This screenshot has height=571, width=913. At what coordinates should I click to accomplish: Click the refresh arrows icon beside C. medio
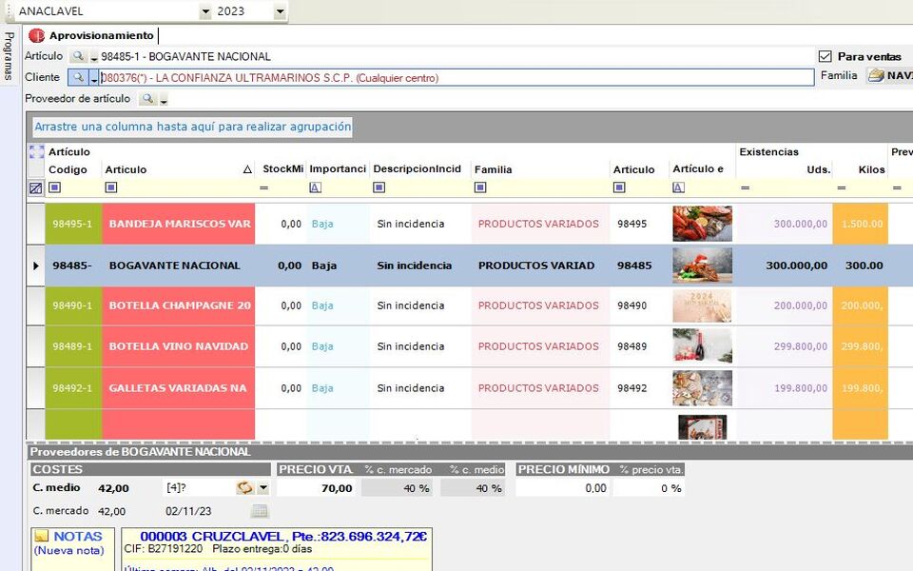[245, 488]
